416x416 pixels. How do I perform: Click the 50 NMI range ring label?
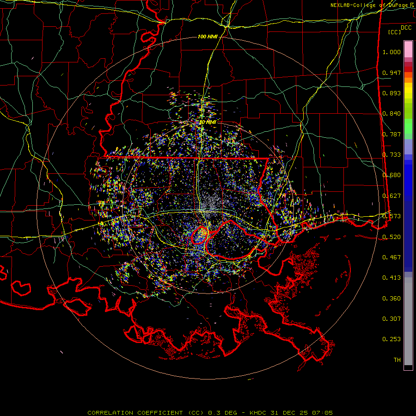[x=208, y=122]
